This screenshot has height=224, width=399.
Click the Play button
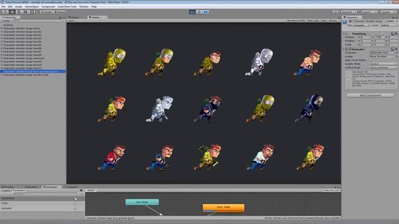(193, 12)
